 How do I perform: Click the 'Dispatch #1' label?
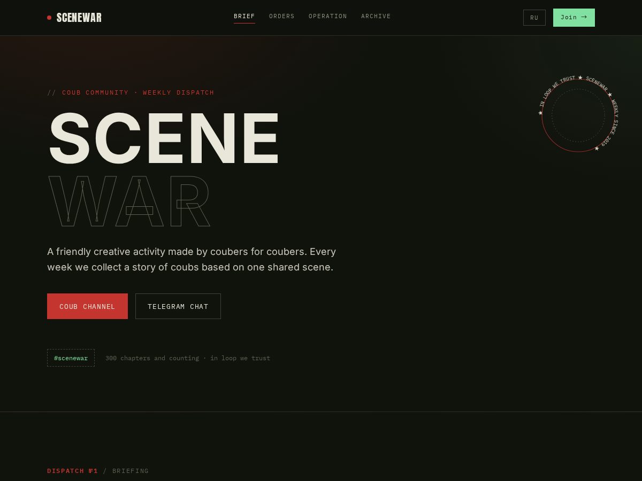73,471
